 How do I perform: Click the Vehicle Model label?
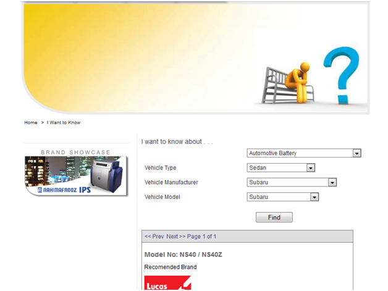tap(162, 197)
